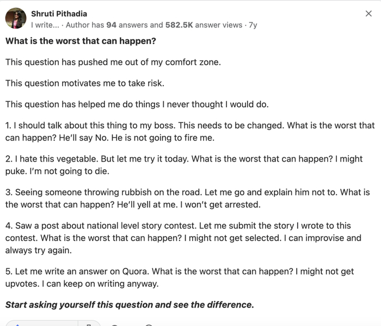Screen dimensions: 381x326
Task: Click the line mentioning comfort zone
Action: pyautogui.click(x=113, y=62)
